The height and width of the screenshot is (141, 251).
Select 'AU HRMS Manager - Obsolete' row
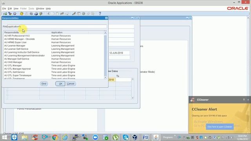click(54, 39)
